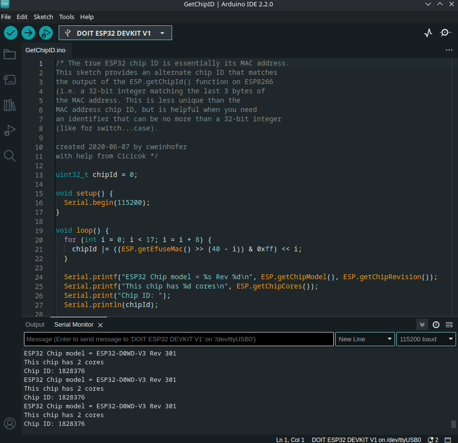Open the Edit menu
This screenshot has width=458, height=443.
point(22,17)
